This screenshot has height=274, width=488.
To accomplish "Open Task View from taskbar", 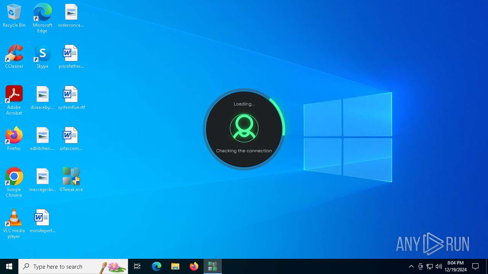I will (137, 266).
